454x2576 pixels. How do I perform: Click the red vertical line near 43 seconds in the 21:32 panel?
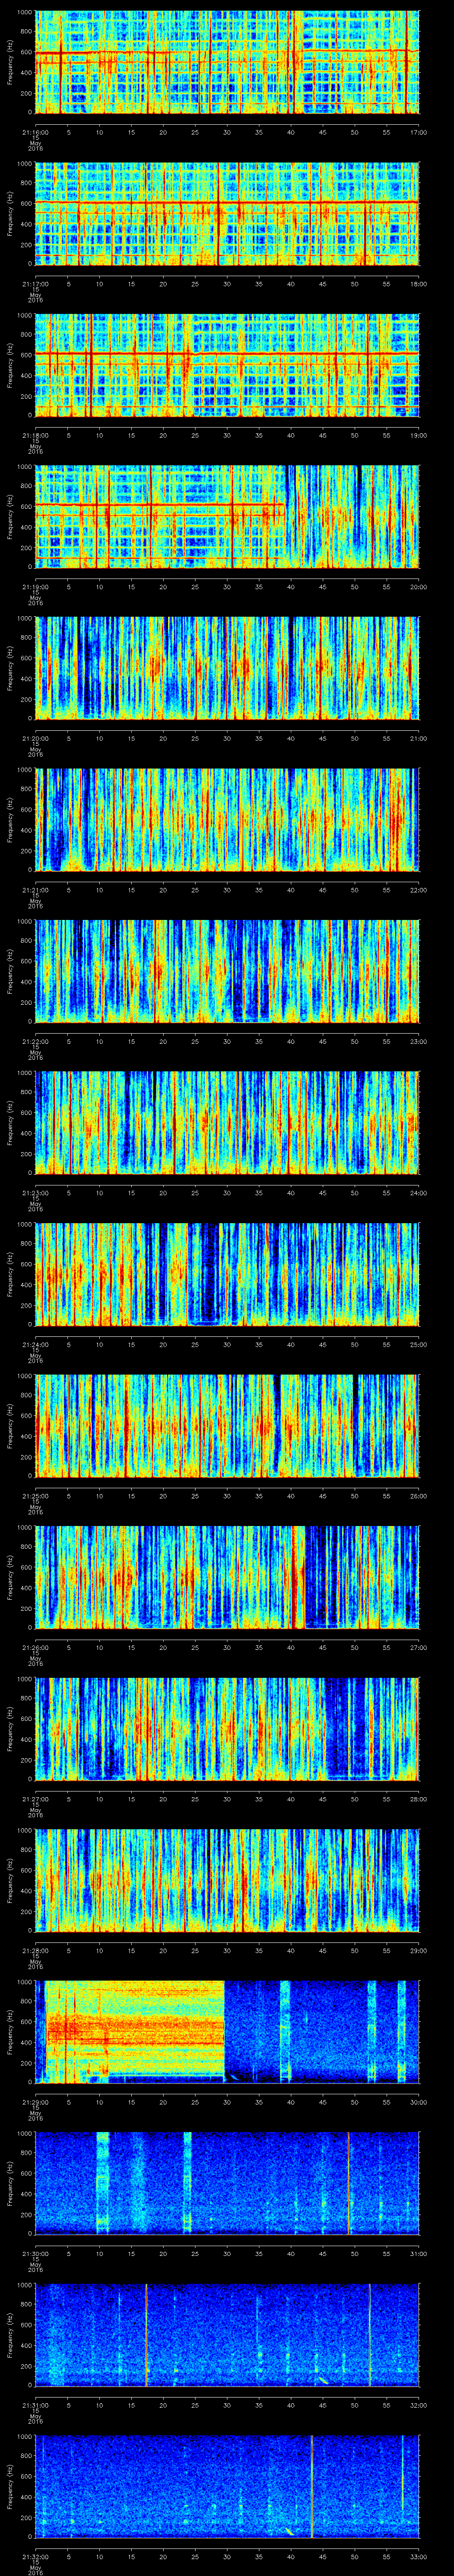click(311, 2487)
